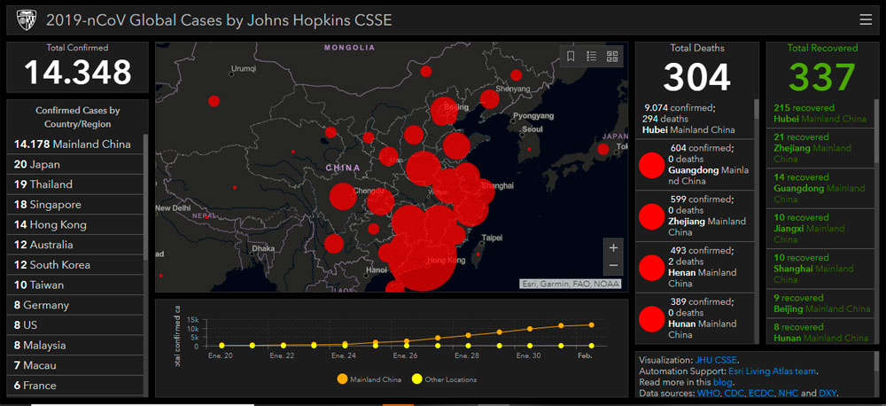
Task: Open the JHU CSSE link
Action: [716, 360]
